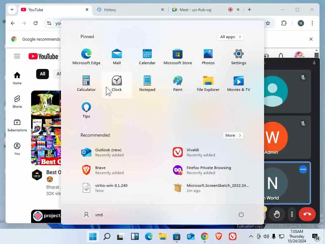This screenshot has width=325, height=244.
Task: Open Microsoft Store in pinned apps
Action: (178, 57)
